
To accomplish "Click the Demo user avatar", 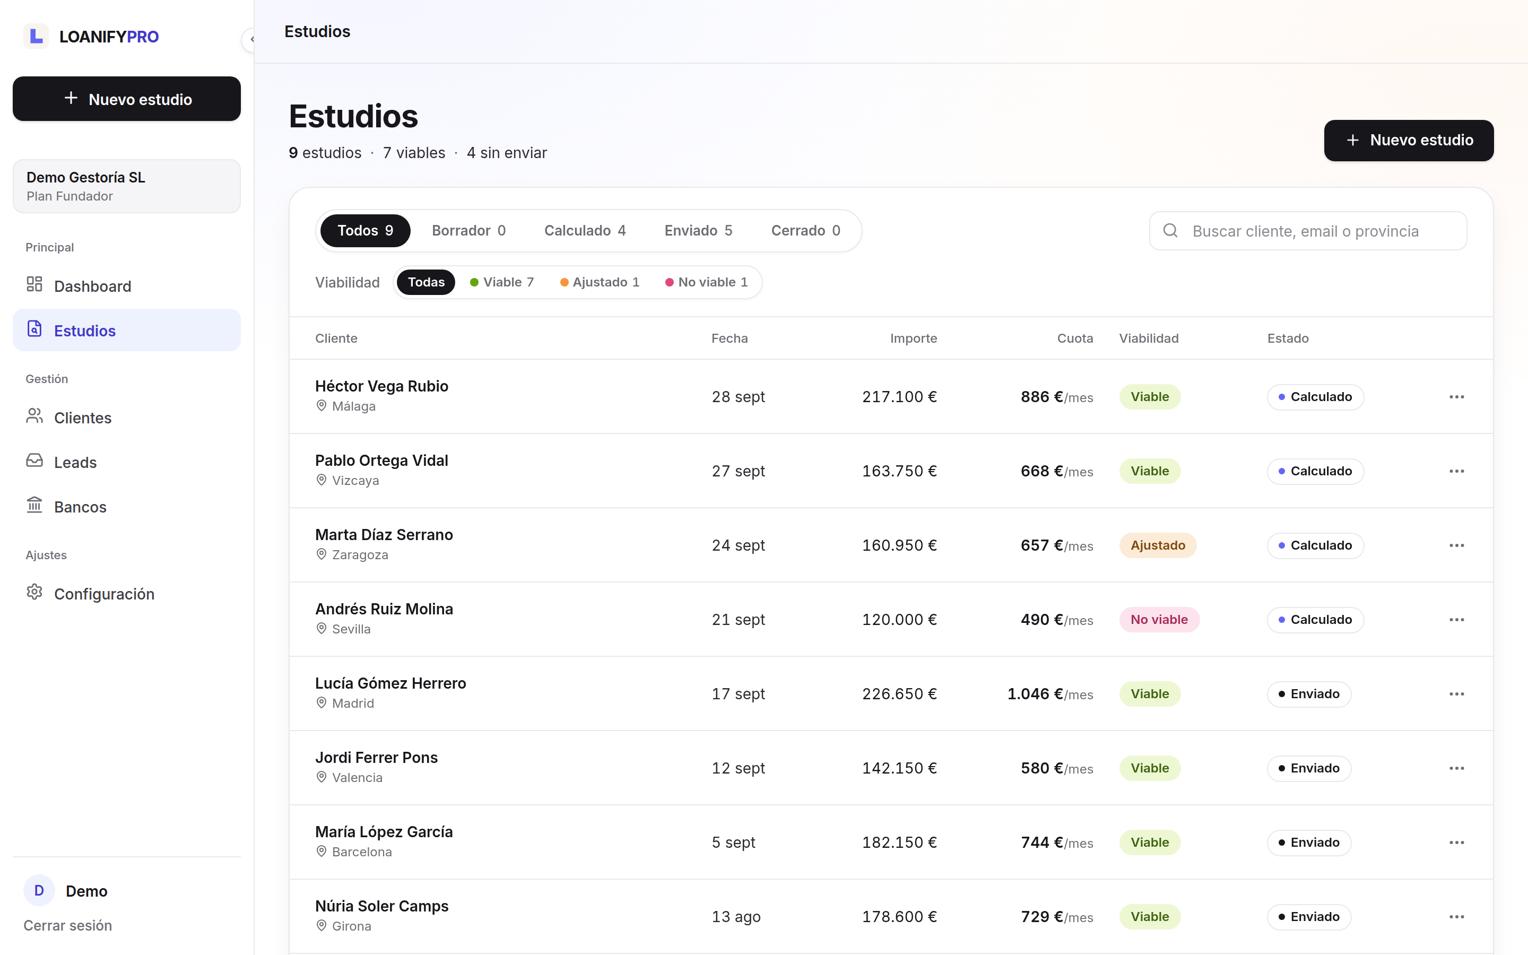I will 39,891.
